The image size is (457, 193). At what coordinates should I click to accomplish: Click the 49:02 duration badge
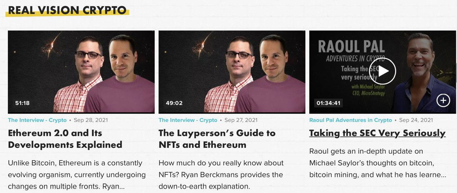click(x=174, y=103)
